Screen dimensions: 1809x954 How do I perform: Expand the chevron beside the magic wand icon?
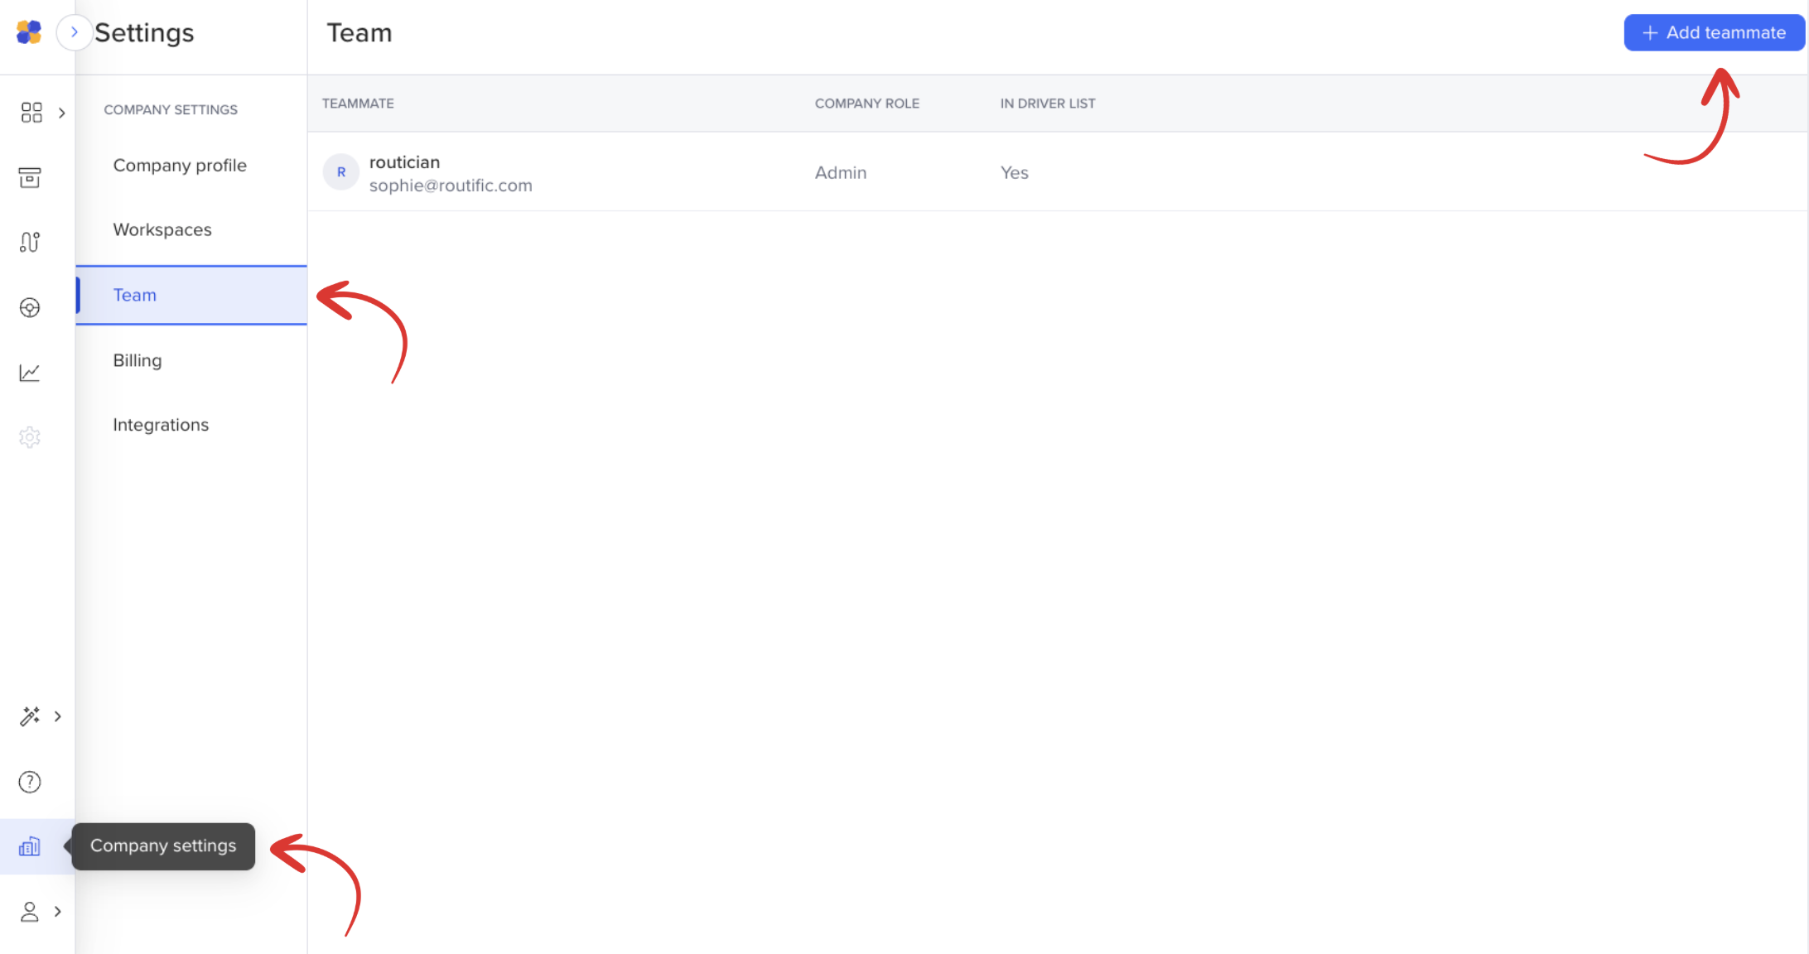click(x=58, y=716)
